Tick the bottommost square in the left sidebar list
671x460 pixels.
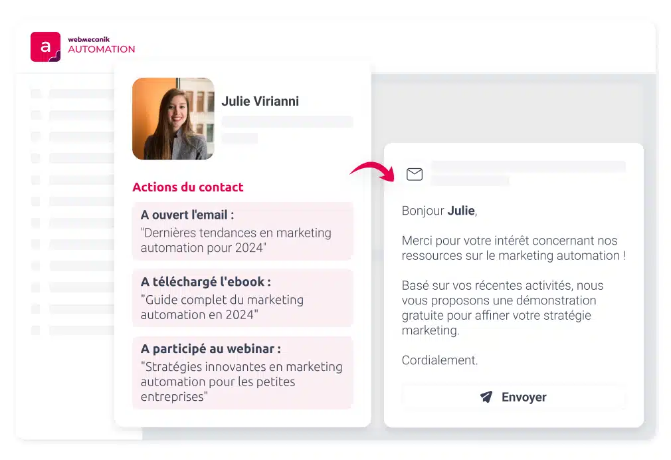(x=36, y=330)
